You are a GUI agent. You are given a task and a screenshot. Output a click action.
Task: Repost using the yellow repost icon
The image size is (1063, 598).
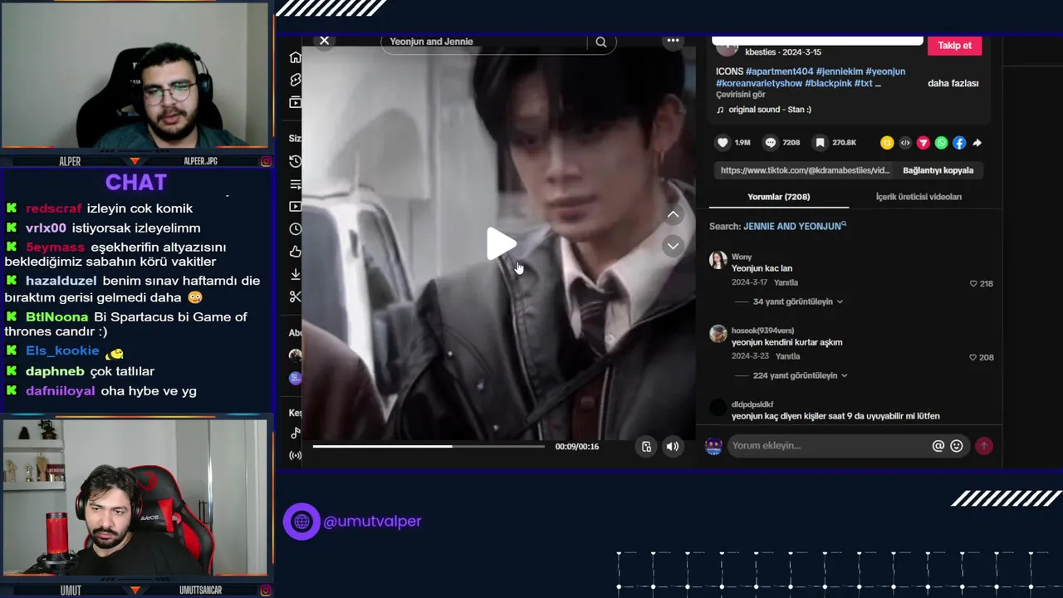(887, 143)
